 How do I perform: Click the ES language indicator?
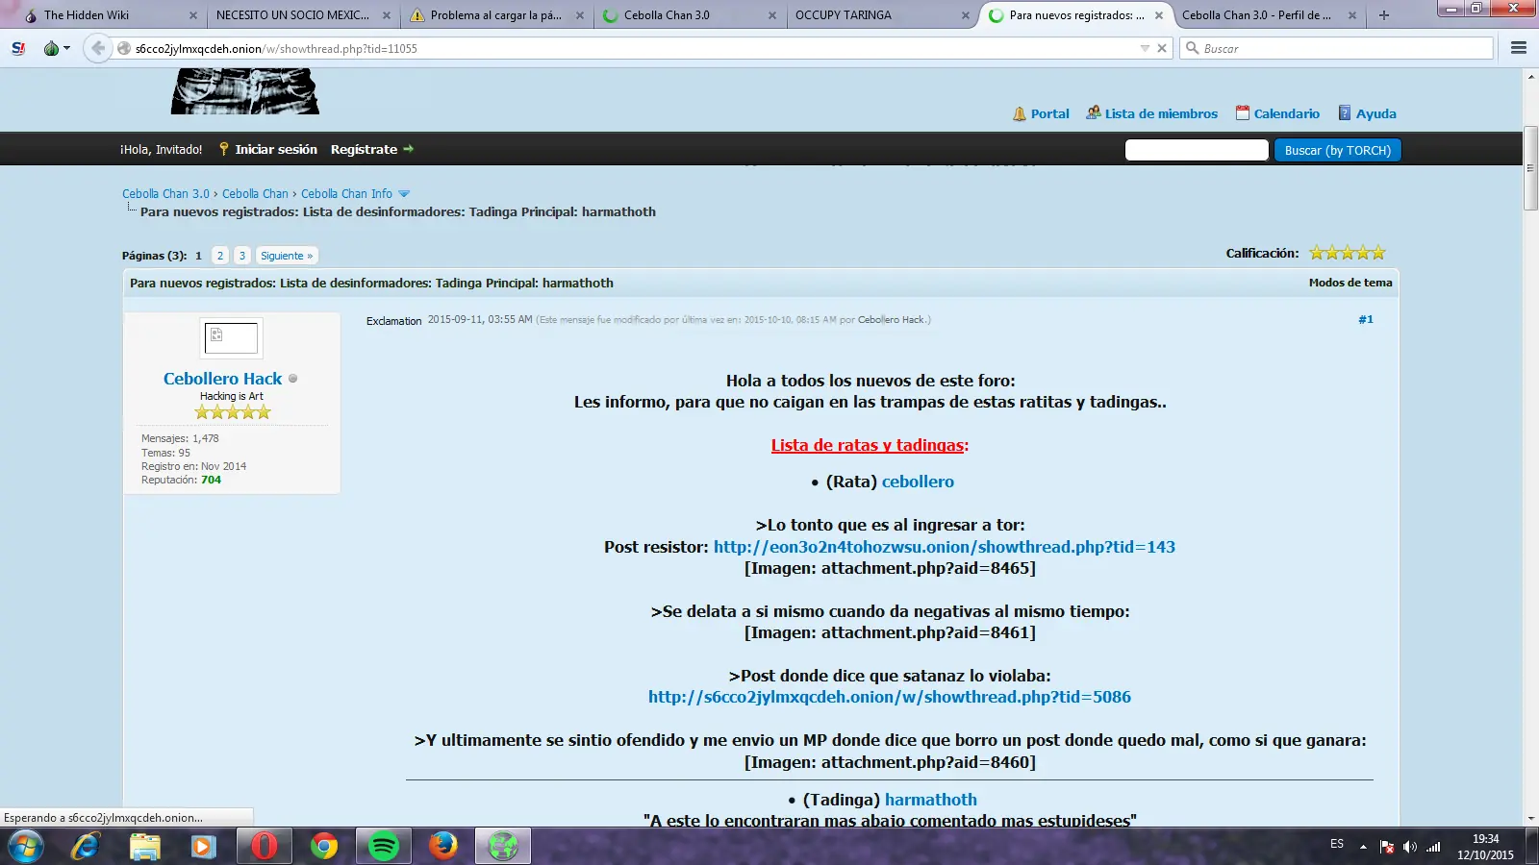pyautogui.click(x=1337, y=844)
